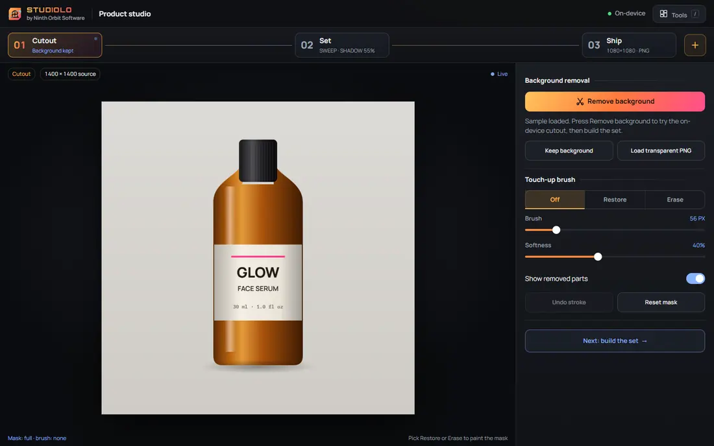Click the Studiolo app logo icon

(14, 14)
